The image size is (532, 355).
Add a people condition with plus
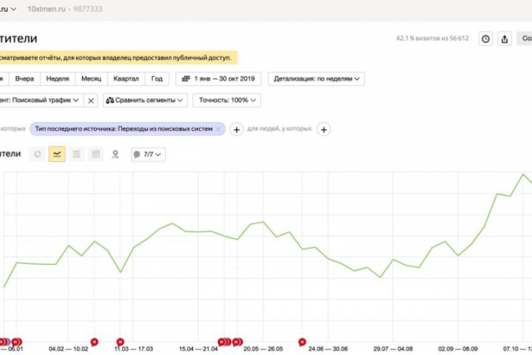pos(324,129)
